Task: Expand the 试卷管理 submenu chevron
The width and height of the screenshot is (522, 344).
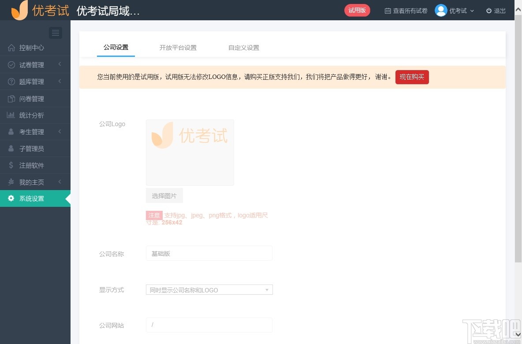Action: click(60, 64)
